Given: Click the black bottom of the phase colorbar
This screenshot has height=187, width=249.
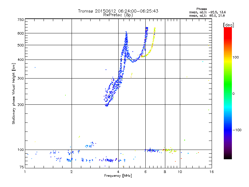Looking at the screenshot, I should (x=228, y=157).
